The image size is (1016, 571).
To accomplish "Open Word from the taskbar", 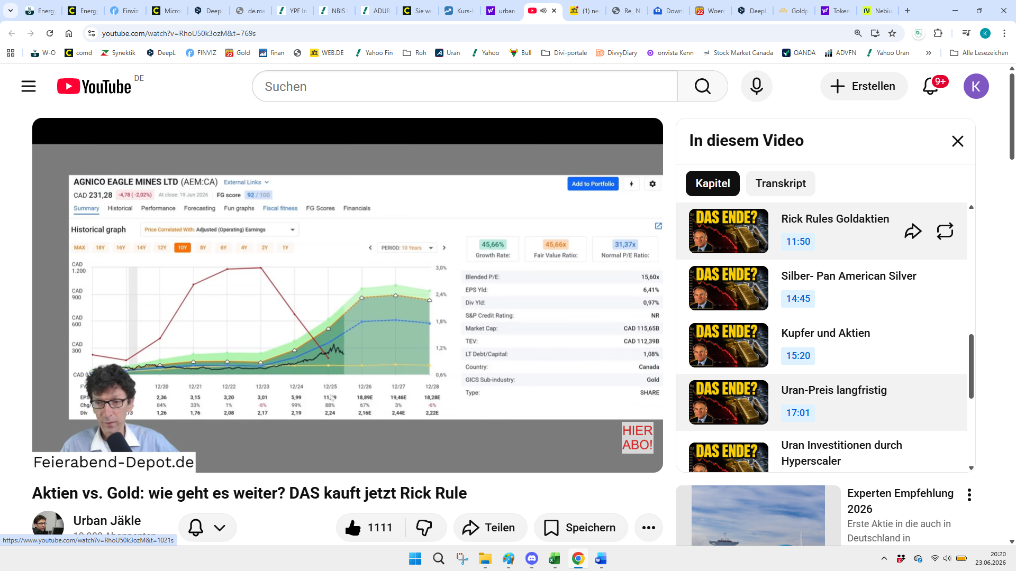I will (x=601, y=559).
